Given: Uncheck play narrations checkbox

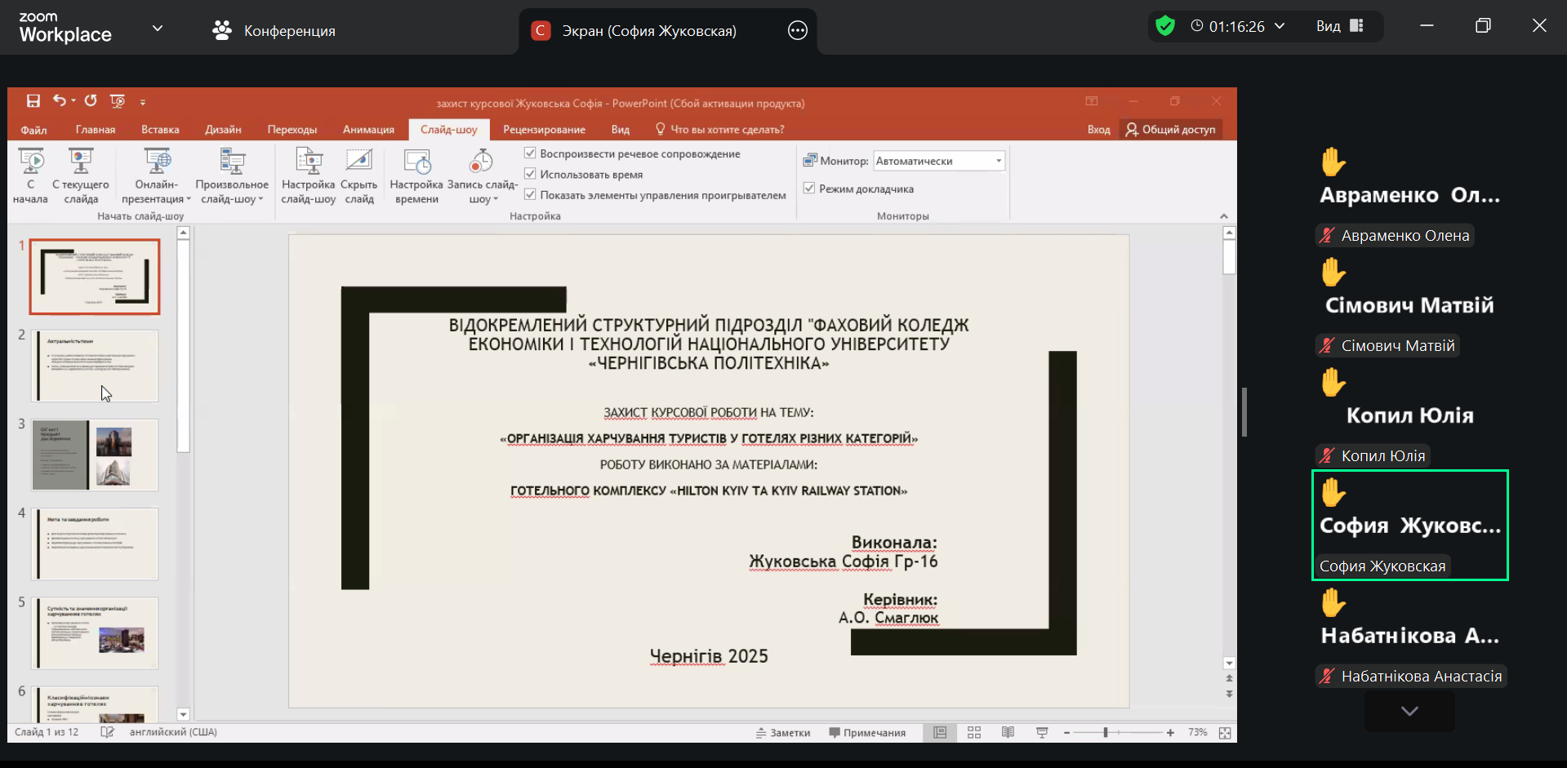Looking at the screenshot, I should coord(530,153).
